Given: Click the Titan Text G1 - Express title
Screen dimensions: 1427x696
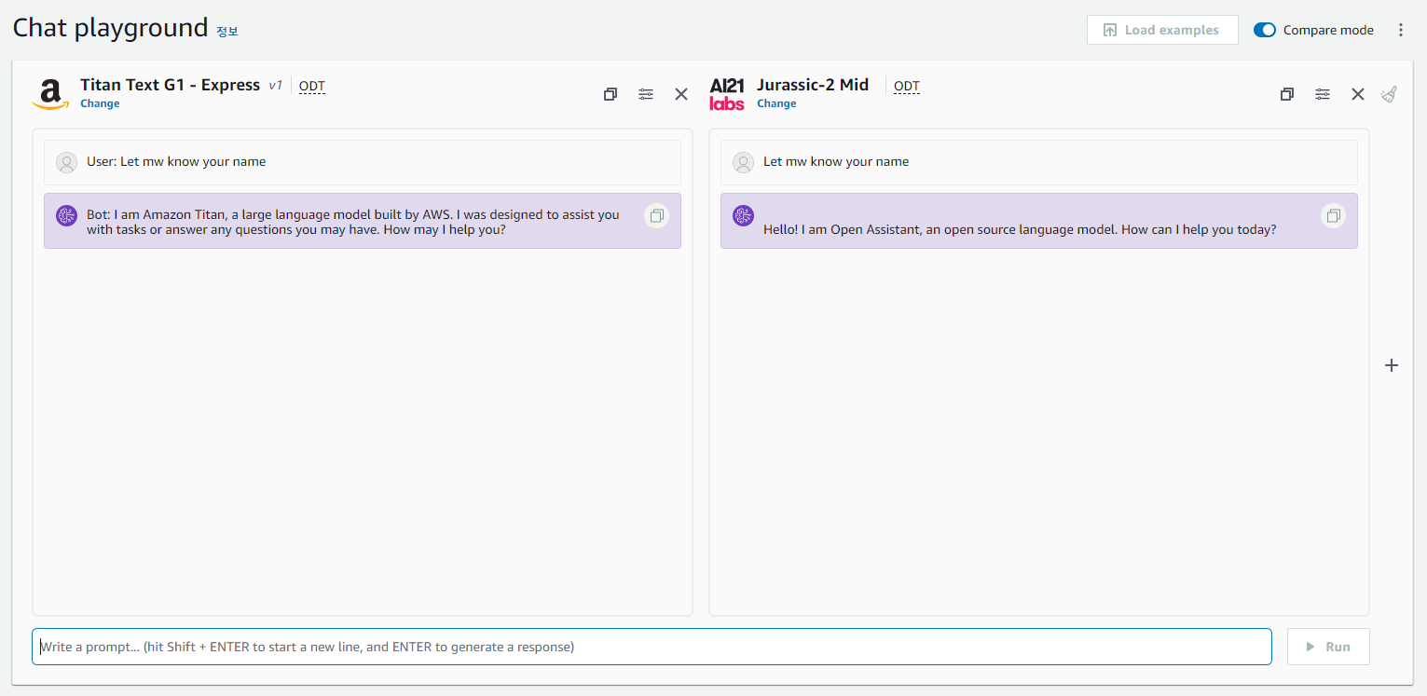Looking at the screenshot, I should (x=170, y=85).
